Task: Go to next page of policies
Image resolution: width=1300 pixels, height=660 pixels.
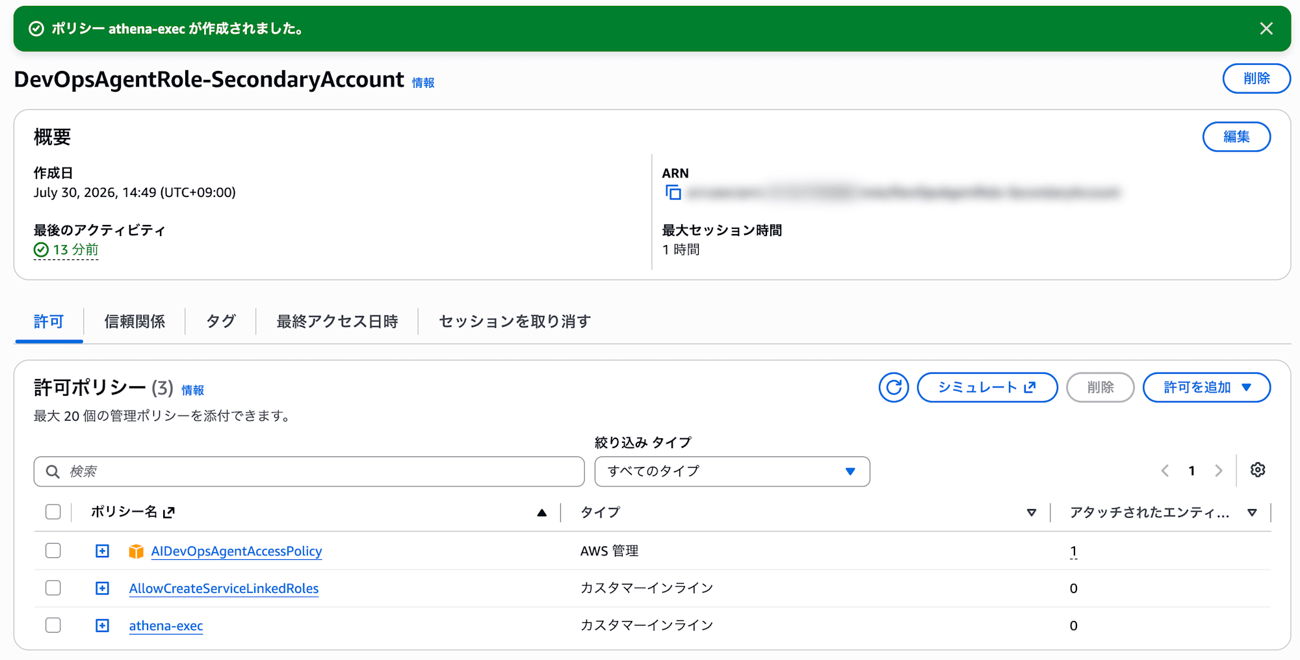Action: (x=1219, y=471)
